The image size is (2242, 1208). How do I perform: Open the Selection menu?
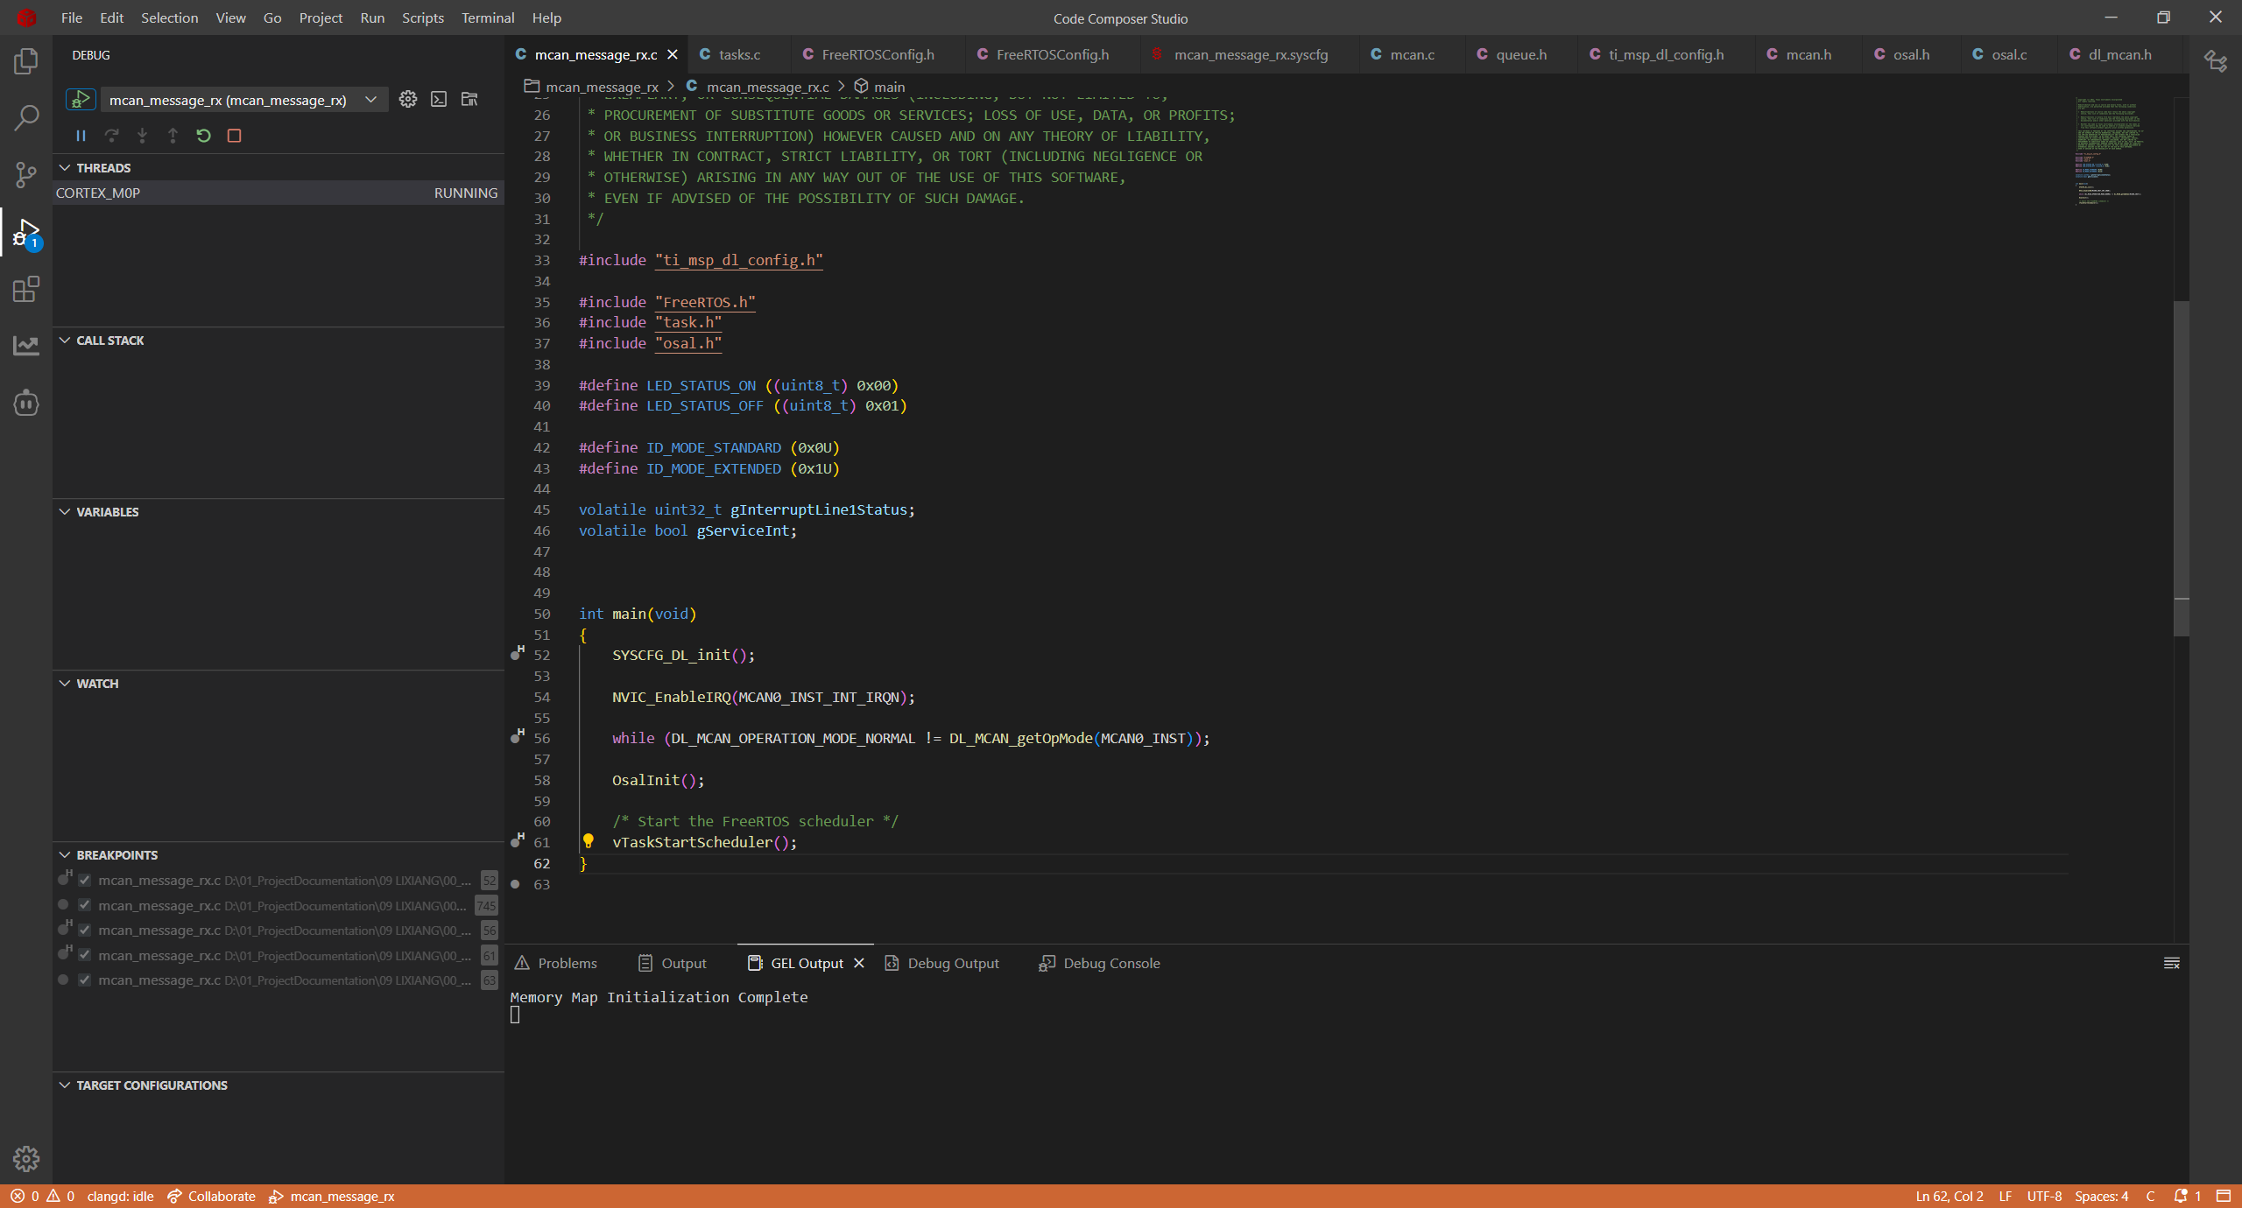[x=170, y=18]
